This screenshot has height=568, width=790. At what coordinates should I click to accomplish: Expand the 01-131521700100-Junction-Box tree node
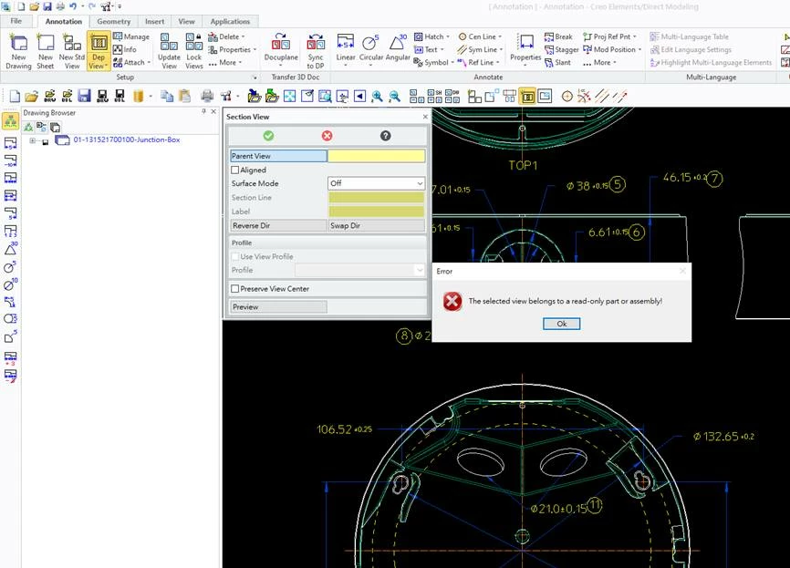coord(33,140)
